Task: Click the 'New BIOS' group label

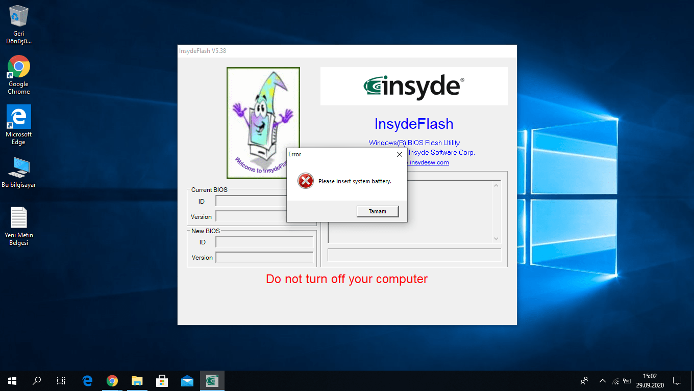Action: click(x=206, y=231)
